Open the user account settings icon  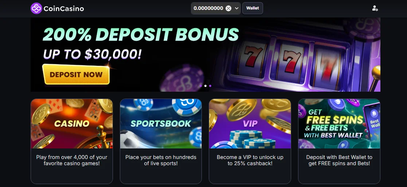pos(375,8)
